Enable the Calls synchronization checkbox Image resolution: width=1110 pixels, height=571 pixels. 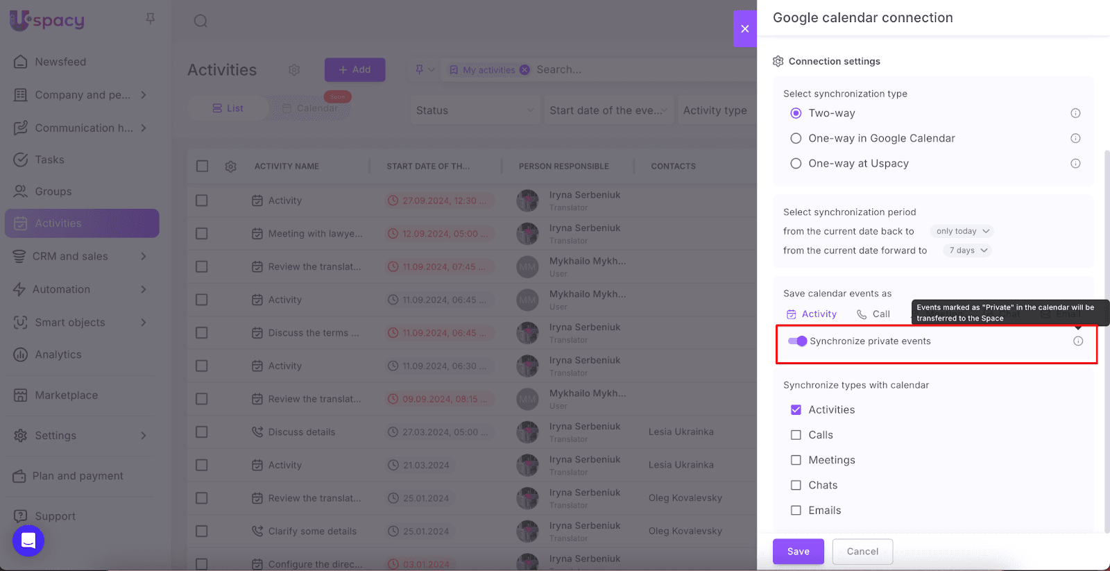796,435
